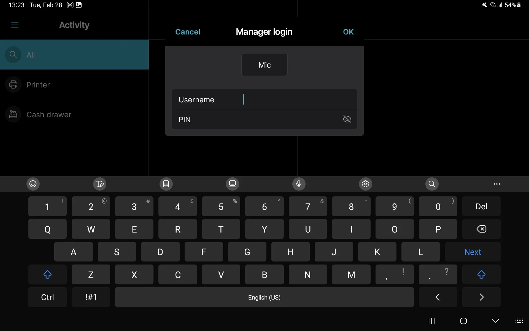Select the text editing icon on keyboard toolbar

99,184
